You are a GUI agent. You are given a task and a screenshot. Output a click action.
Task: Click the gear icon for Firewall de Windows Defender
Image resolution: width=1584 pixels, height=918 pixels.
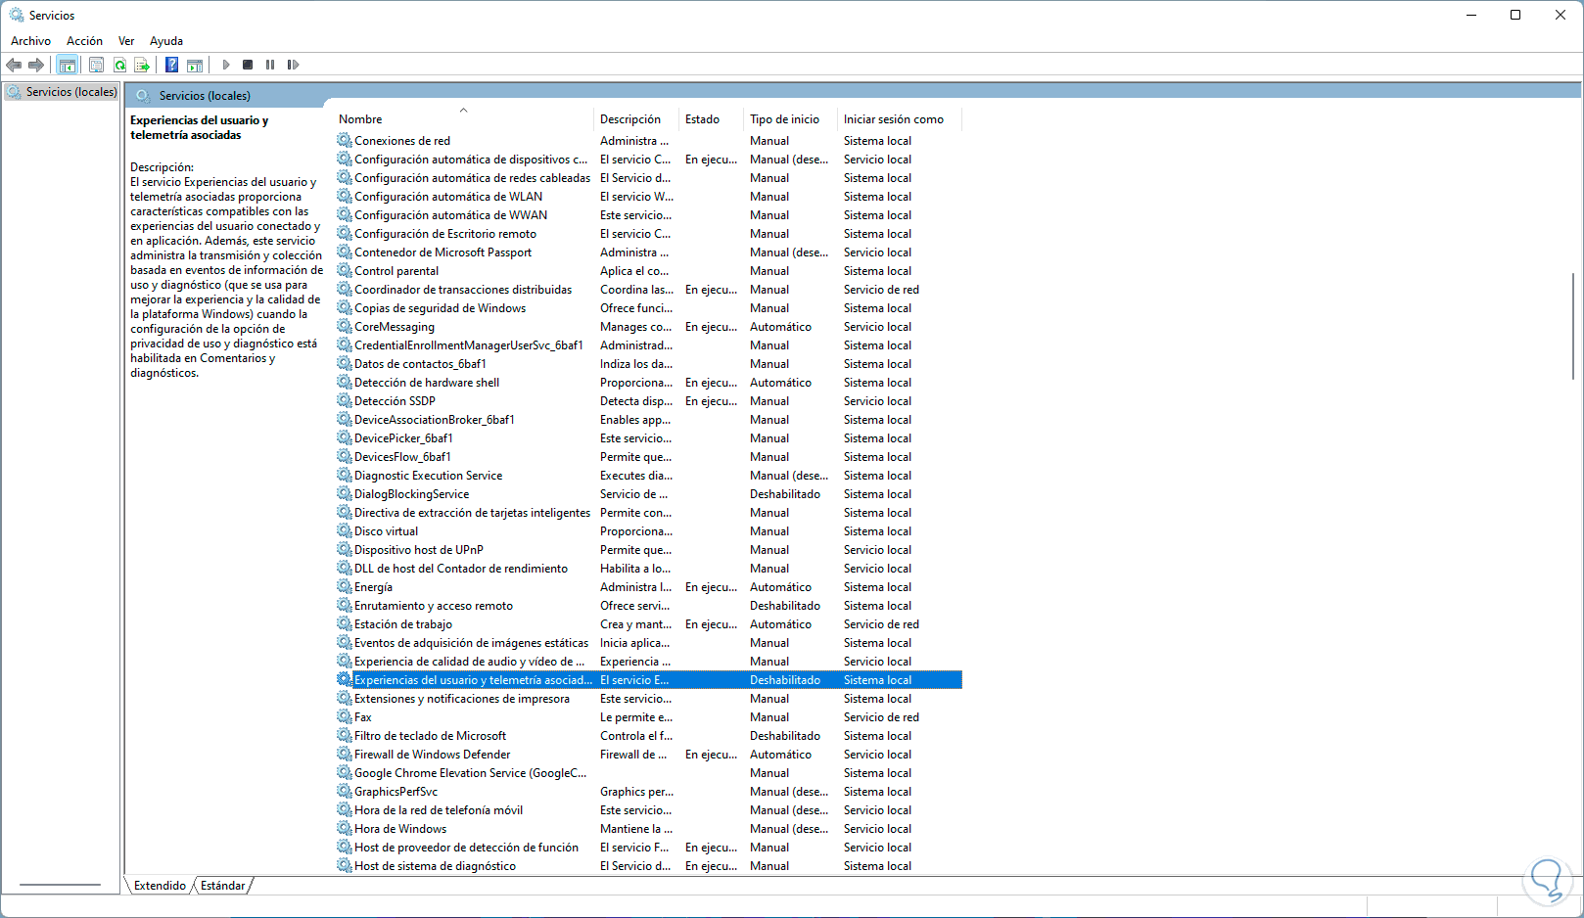[345, 754]
